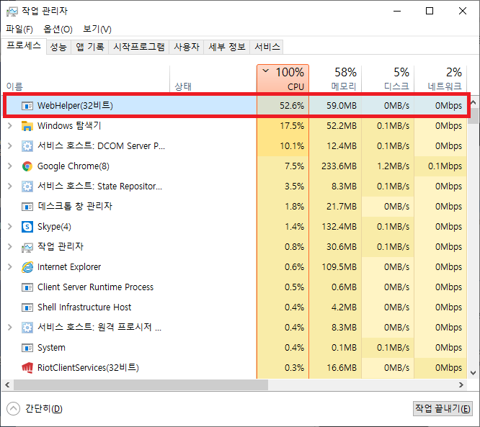Click the horizontal scrollbar thumb
This screenshot has height=427, width=480.
141,385
